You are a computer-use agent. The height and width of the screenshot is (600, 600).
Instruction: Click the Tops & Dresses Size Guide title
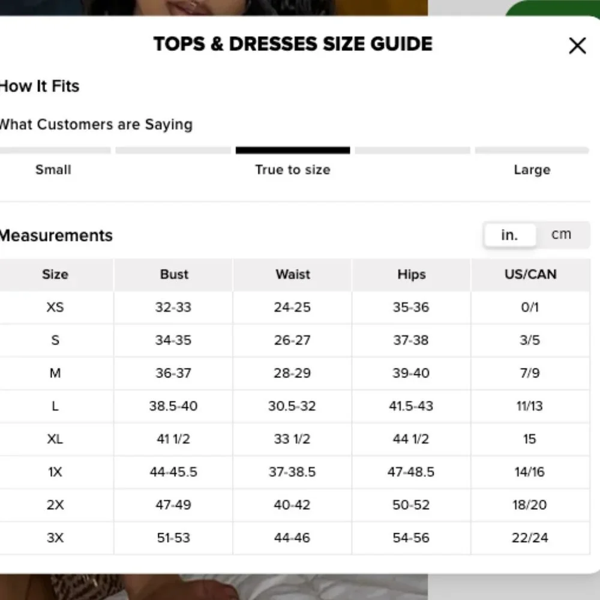[293, 44]
